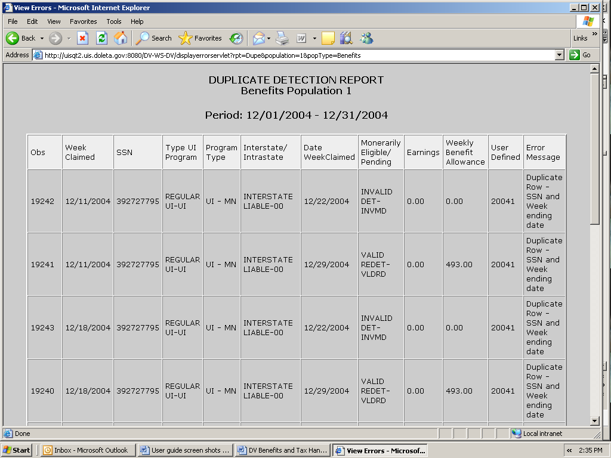Click the Refresh page icon
The image size is (611, 458).
point(101,38)
